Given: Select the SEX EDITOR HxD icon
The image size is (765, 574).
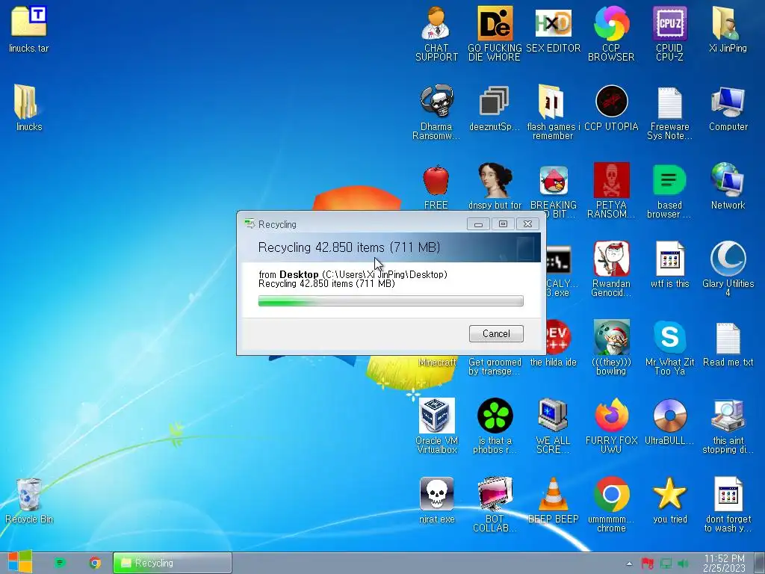Looking at the screenshot, I should point(553,29).
